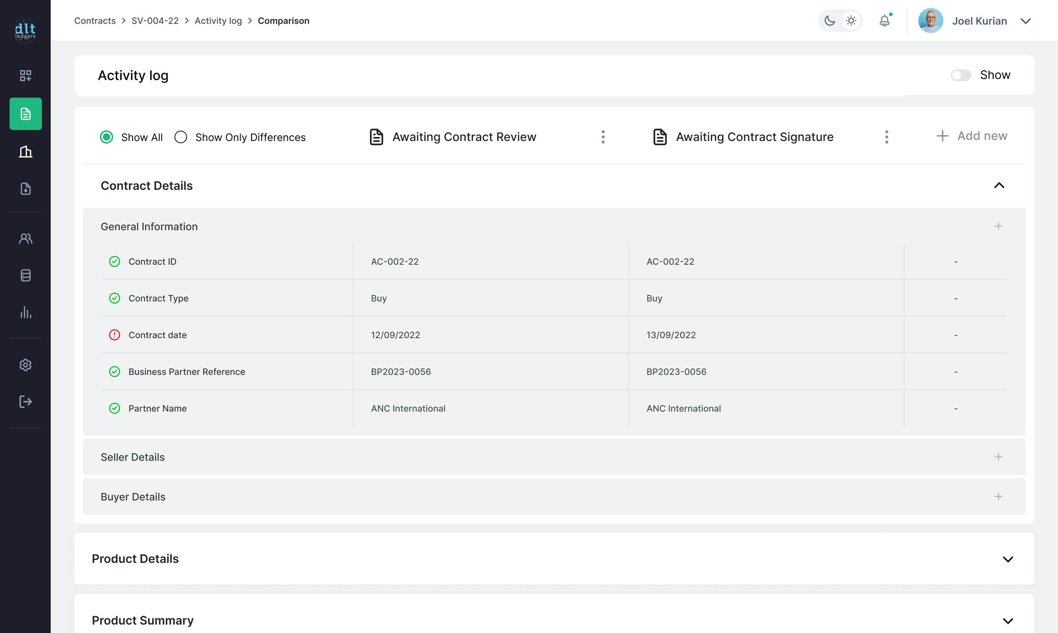Open the dashboard via the grid icon
This screenshot has width=1058, height=633.
26,76
